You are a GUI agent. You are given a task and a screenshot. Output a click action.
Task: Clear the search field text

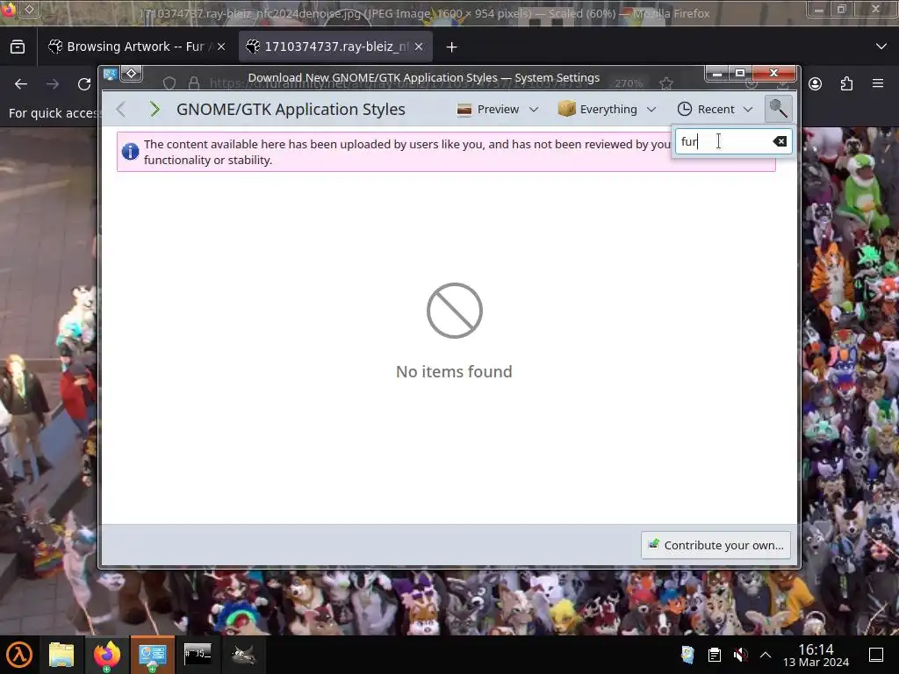(x=780, y=141)
